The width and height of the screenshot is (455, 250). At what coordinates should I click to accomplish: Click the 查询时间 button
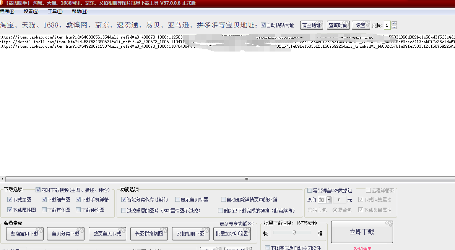(338, 25)
